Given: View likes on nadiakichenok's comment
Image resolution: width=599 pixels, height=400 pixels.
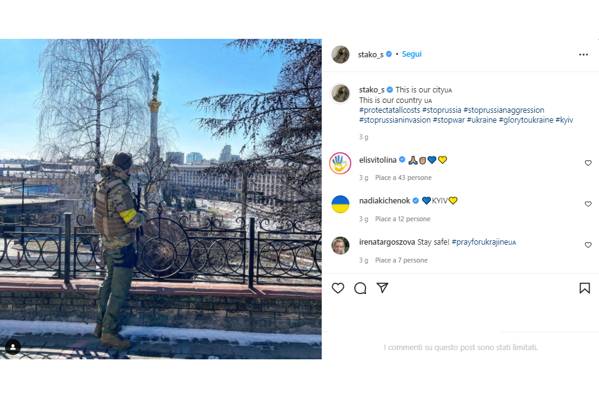Looking at the screenshot, I should (402, 219).
